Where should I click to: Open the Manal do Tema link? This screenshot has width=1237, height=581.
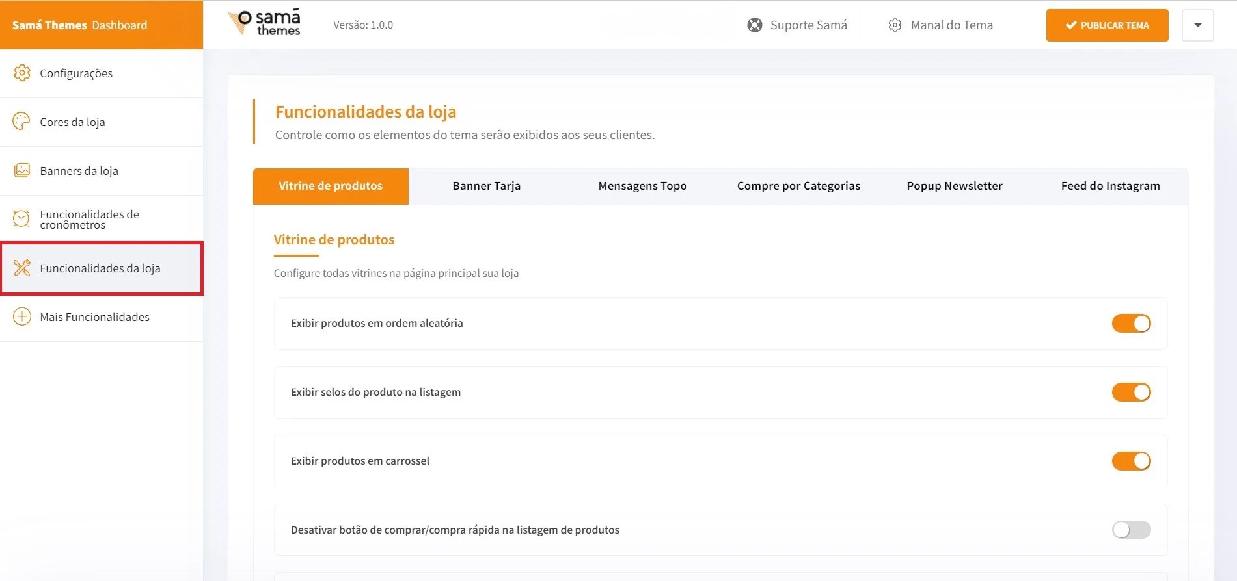point(940,25)
